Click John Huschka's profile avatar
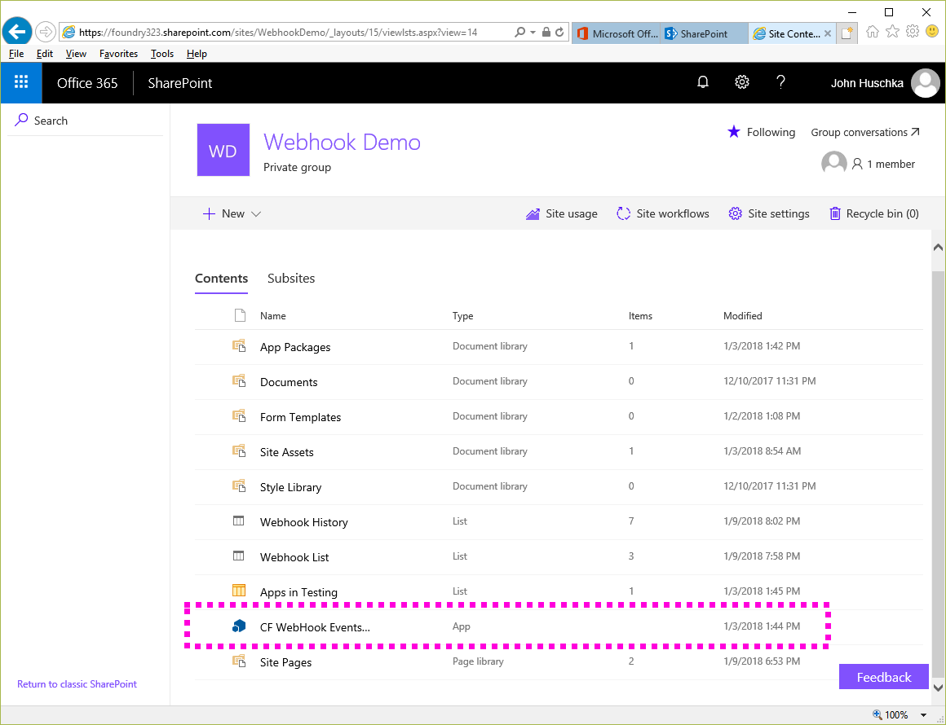Screen dimensions: 946x725 (925, 83)
